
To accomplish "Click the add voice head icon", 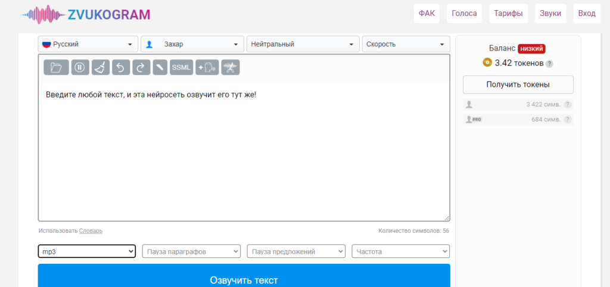I will click(x=207, y=68).
